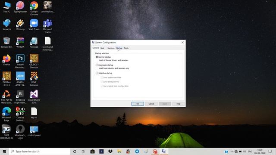Open the Windows Start menu
Image resolution: width=276 pixels, height=155 pixels.
4,151
